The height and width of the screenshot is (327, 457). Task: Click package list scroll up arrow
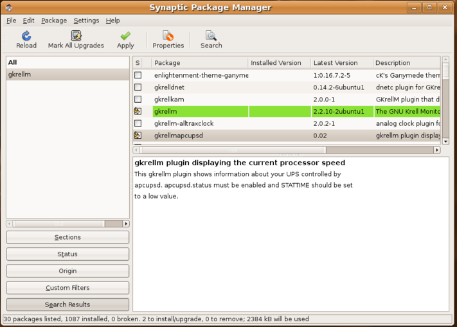pyautogui.click(x=445, y=60)
